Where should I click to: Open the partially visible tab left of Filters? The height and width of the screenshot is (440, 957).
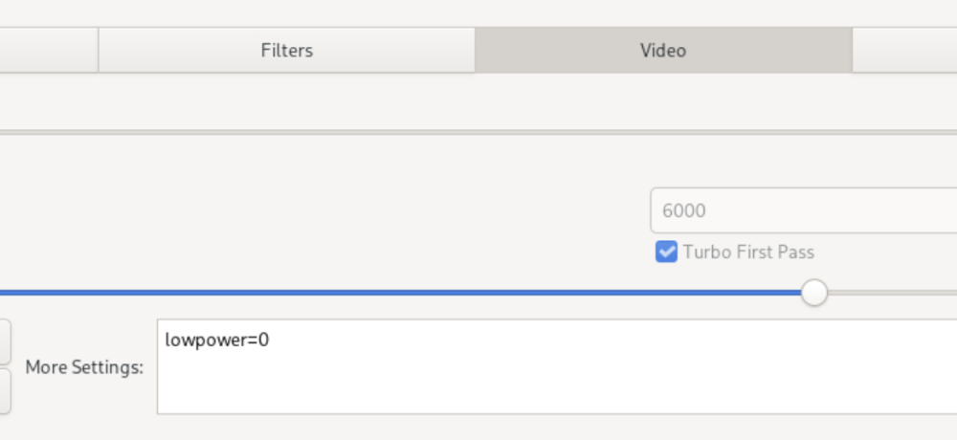[49, 50]
